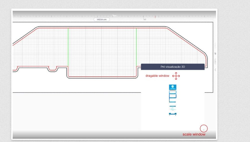Click the page counter '1/' at right edge
Viewport: 250px width, 142px height.
click(215, 54)
